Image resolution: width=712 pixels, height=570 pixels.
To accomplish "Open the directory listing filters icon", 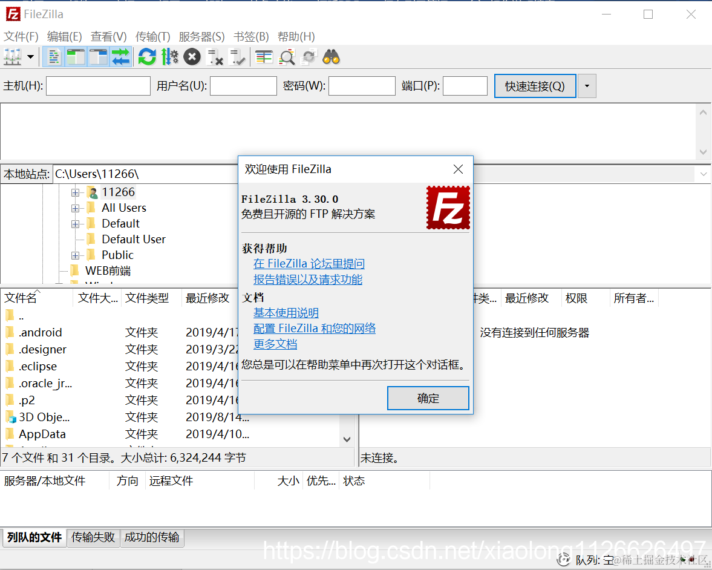I will coord(264,57).
